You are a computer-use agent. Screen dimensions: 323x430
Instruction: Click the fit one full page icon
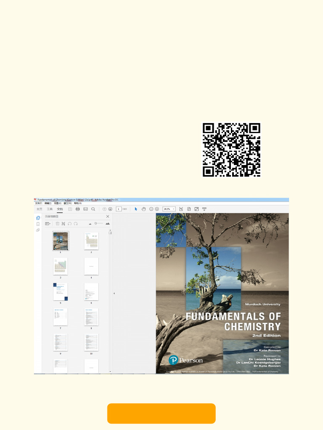(189, 209)
